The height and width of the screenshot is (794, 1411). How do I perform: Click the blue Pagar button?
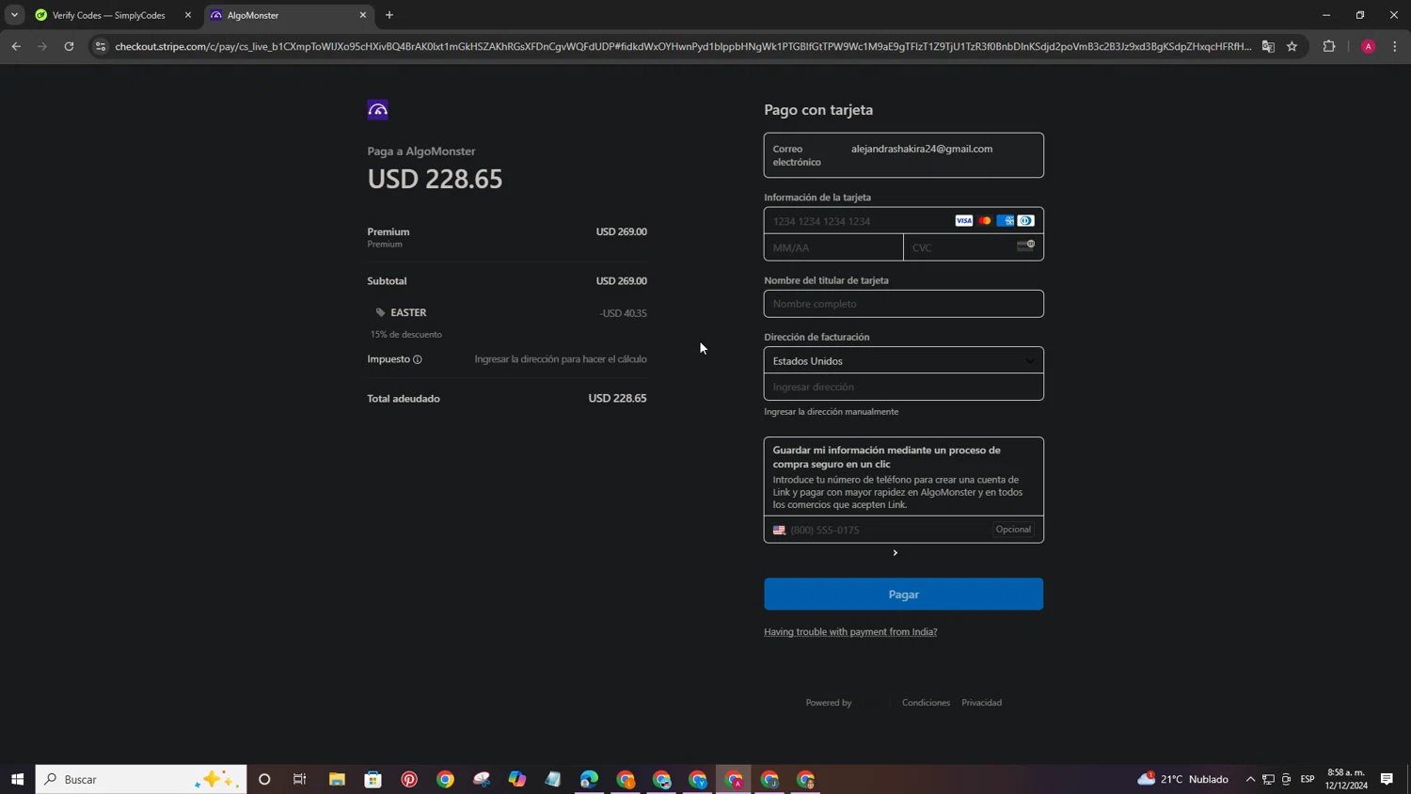[x=903, y=594]
